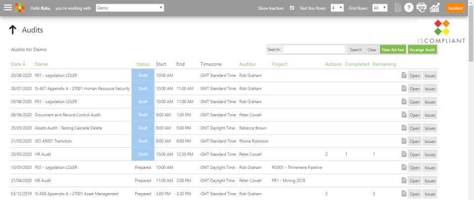Click document icon for ISO 45001 Transition

click(x=403, y=141)
